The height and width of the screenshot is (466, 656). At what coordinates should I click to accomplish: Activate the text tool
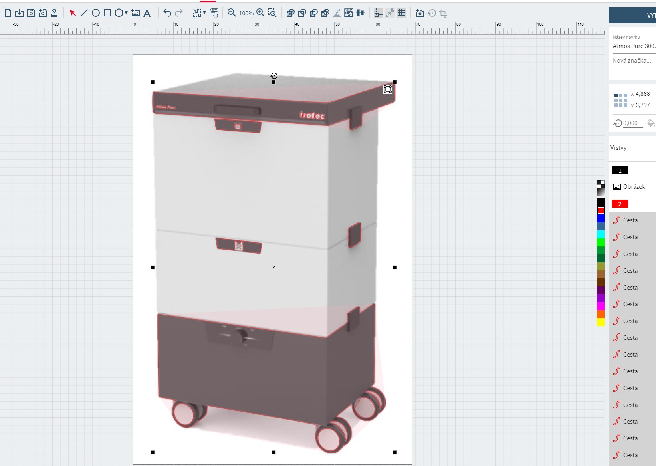[x=147, y=13]
